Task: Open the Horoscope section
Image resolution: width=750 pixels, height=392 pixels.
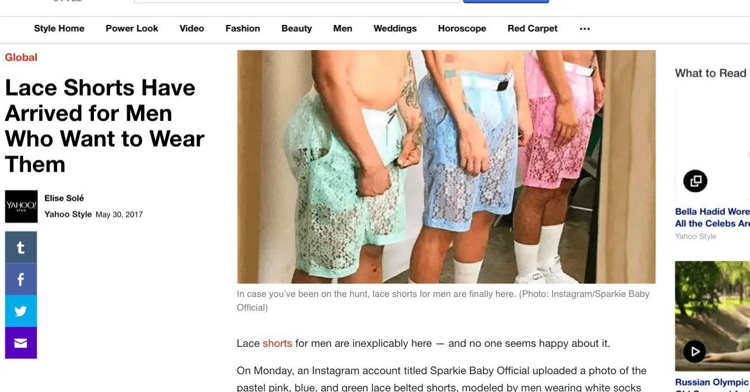Action: point(462,29)
